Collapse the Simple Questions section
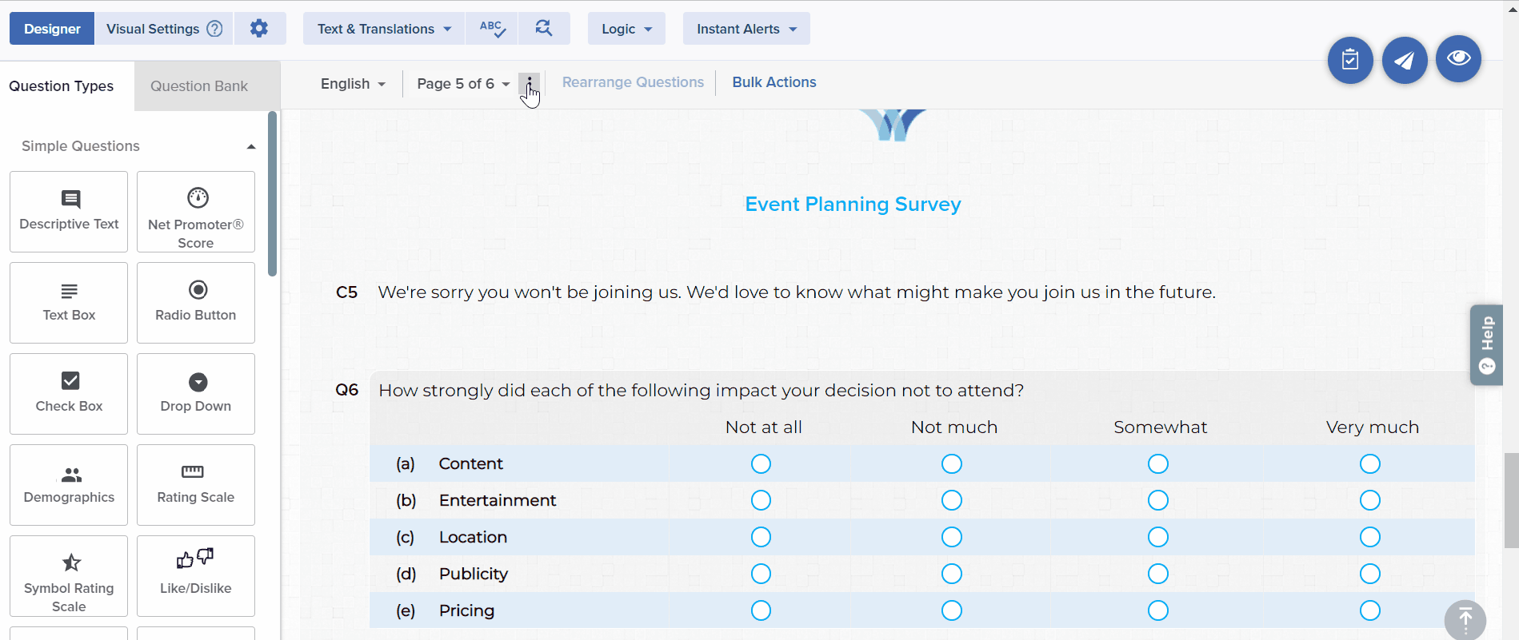Viewport: 1519px width, 640px height. click(251, 146)
